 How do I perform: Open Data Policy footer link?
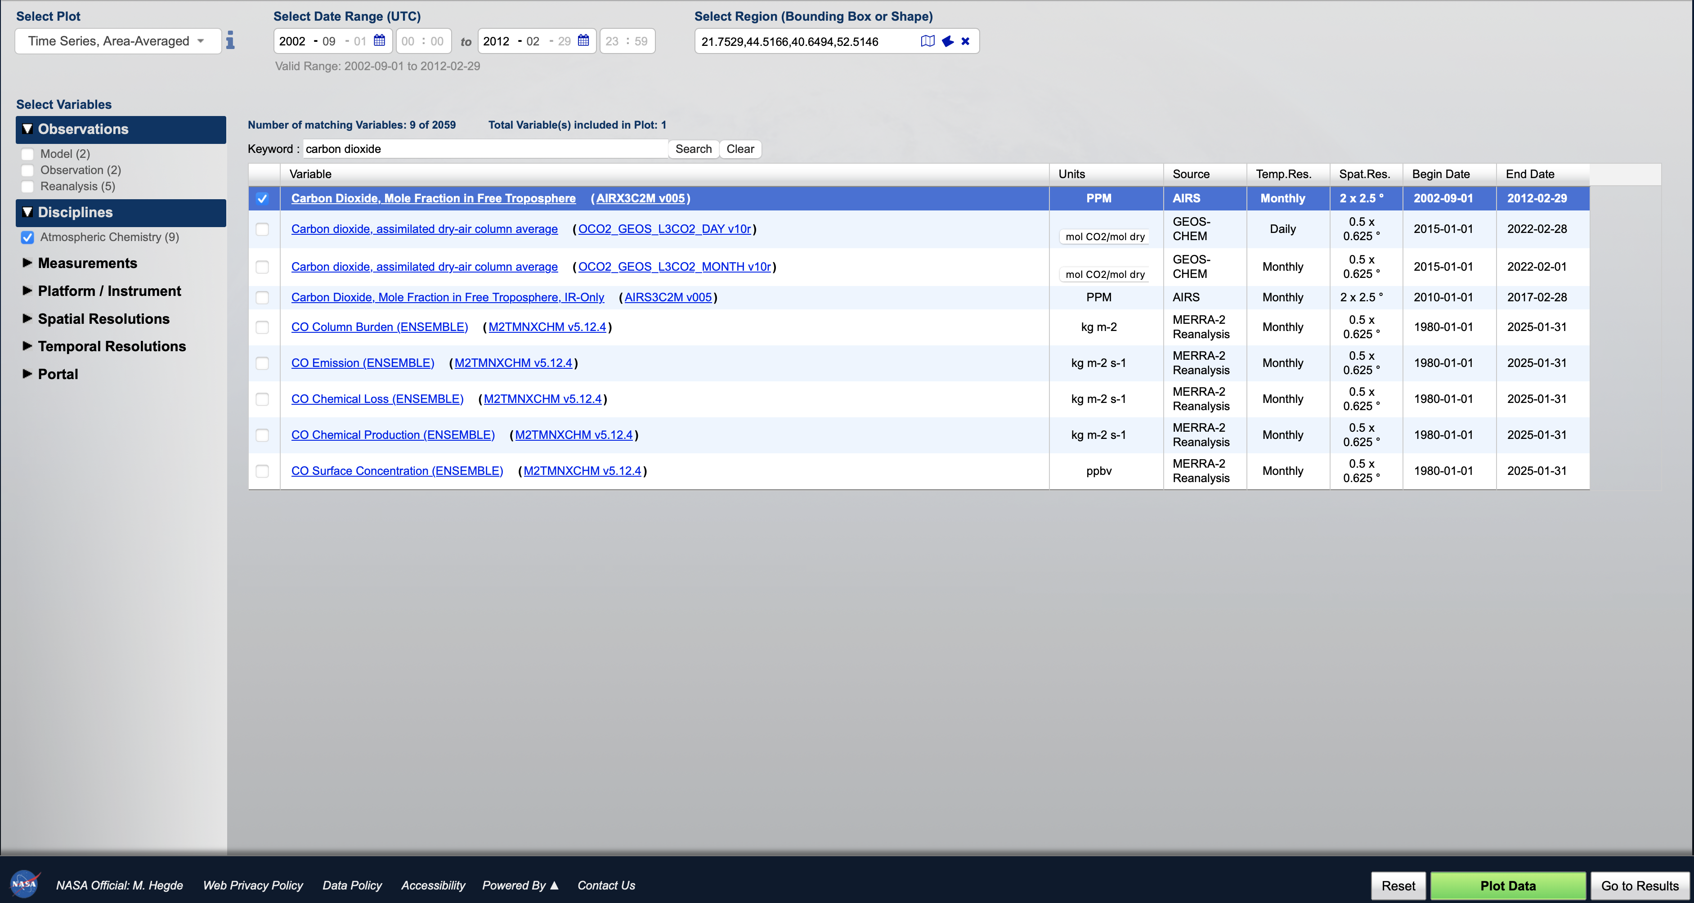[352, 885]
